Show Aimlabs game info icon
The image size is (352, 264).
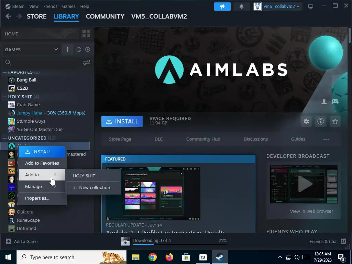pyautogui.click(x=321, y=121)
